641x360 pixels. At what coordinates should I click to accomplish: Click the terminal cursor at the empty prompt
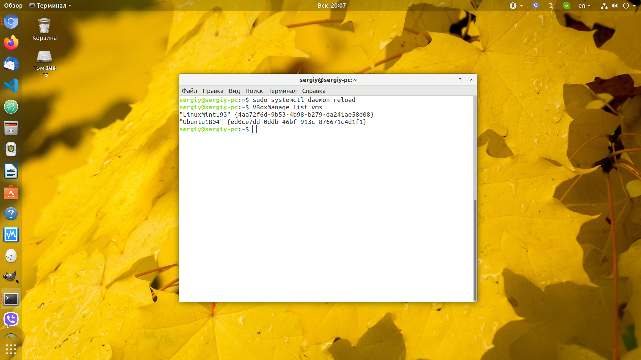tap(255, 129)
